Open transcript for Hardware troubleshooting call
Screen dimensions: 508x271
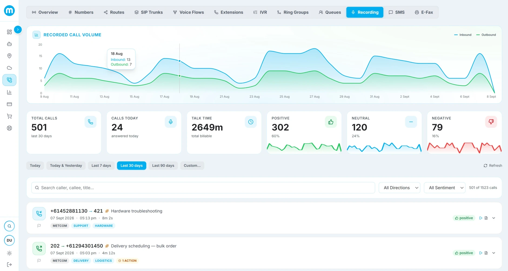[486, 218]
